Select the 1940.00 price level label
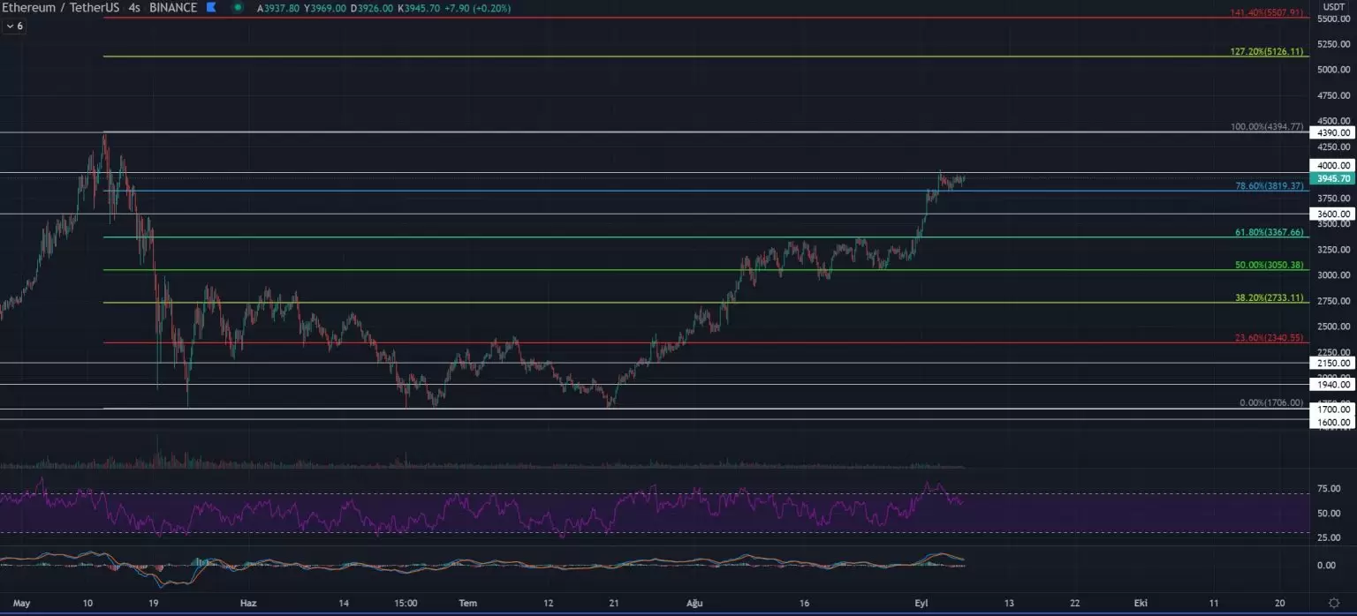 [x=1333, y=385]
